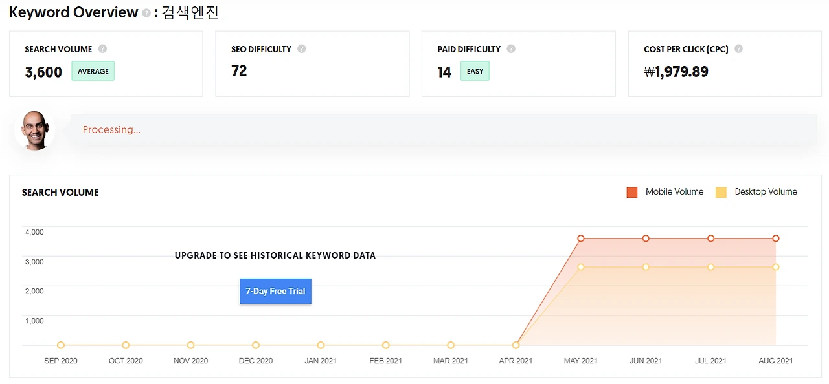Image resolution: width=829 pixels, height=384 pixels.
Task: Click the profile avatar photo
Action: click(35, 130)
